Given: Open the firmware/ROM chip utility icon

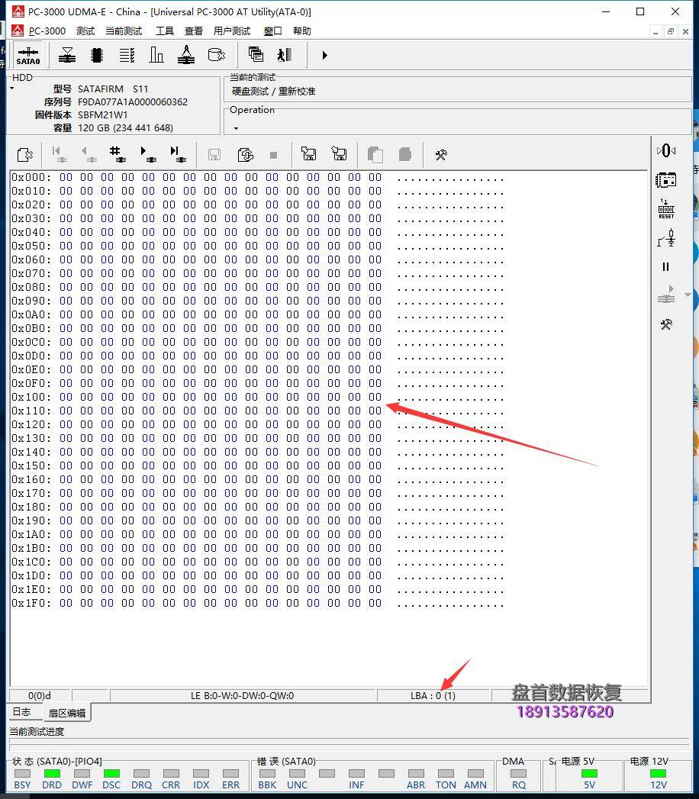Looking at the screenshot, I should (x=97, y=55).
